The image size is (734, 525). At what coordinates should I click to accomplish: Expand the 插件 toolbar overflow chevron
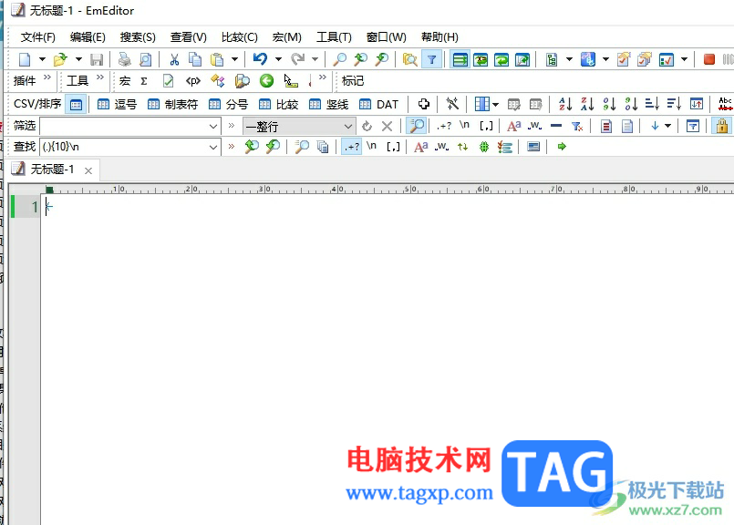(47, 77)
